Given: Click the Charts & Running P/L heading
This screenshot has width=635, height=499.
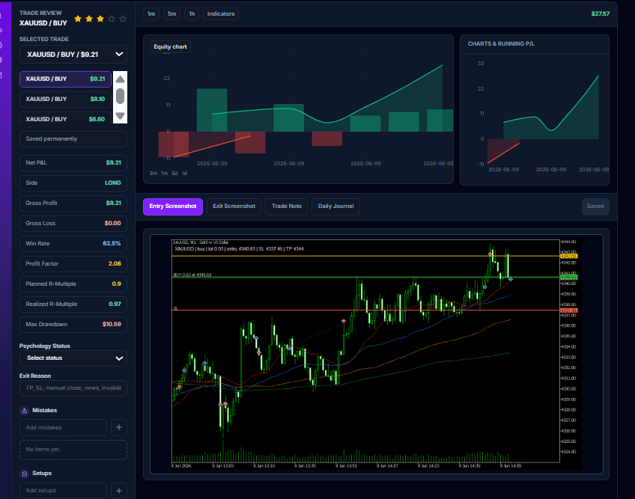Looking at the screenshot, I should [x=501, y=43].
